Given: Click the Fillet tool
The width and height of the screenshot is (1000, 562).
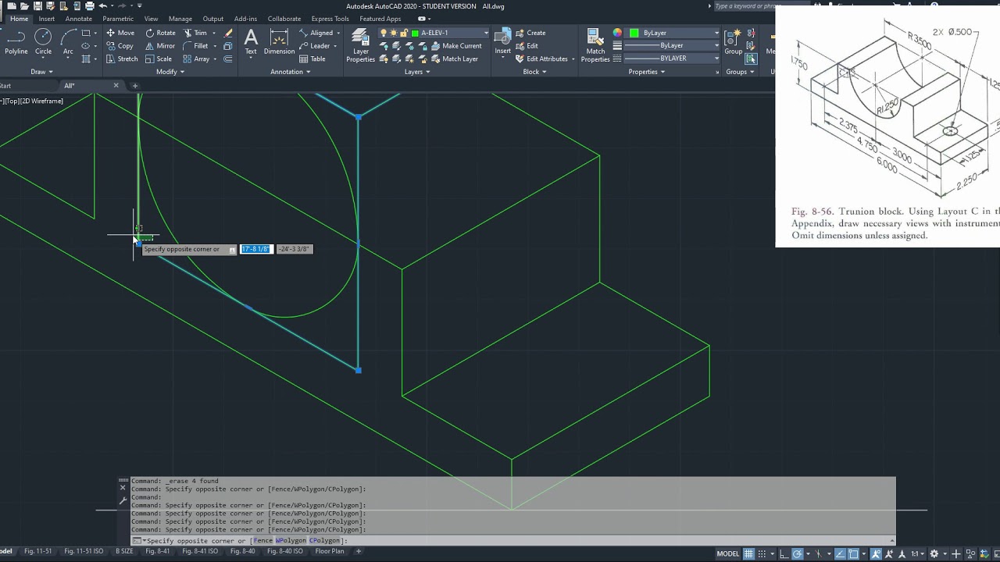Looking at the screenshot, I should [x=196, y=46].
